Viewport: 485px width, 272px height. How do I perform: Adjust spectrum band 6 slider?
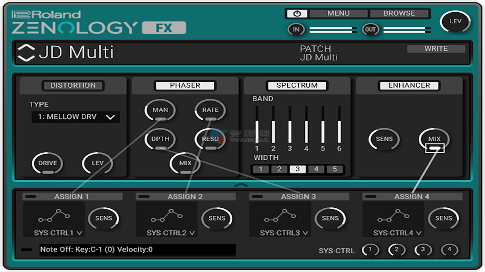(x=339, y=125)
